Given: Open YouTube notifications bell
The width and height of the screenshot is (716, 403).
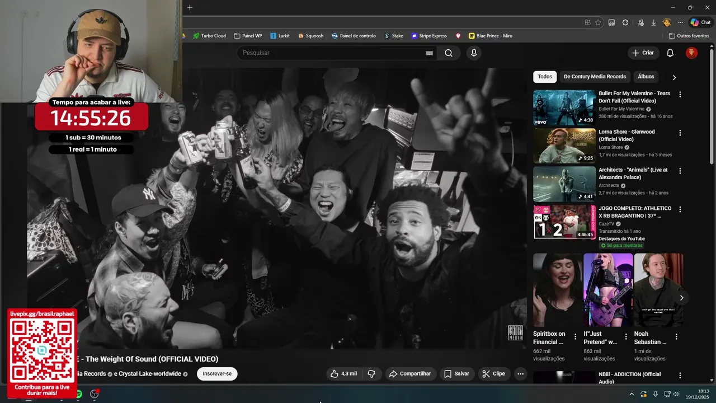Looking at the screenshot, I should (x=670, y=53).
